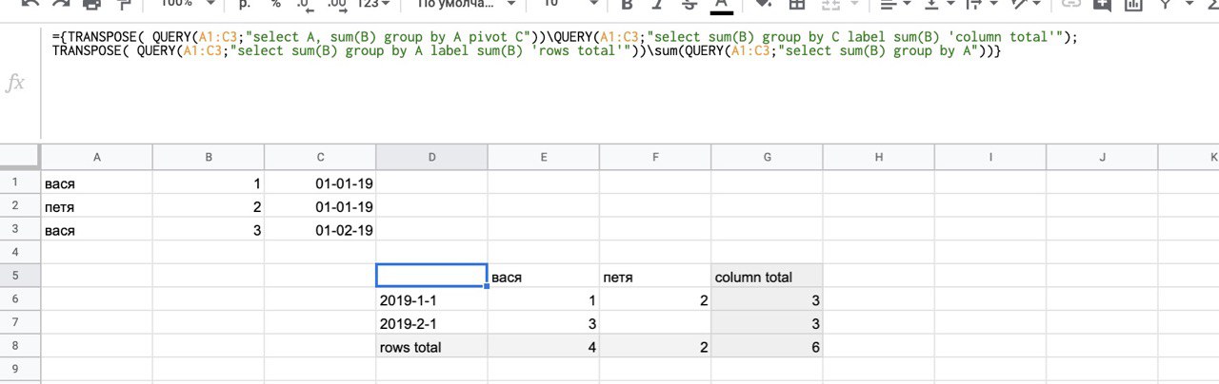Click the insert chart icon

[1132, 5]
